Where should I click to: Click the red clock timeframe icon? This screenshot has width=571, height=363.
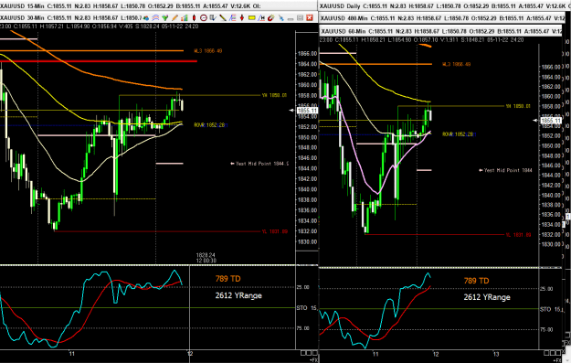pos(204,18)
